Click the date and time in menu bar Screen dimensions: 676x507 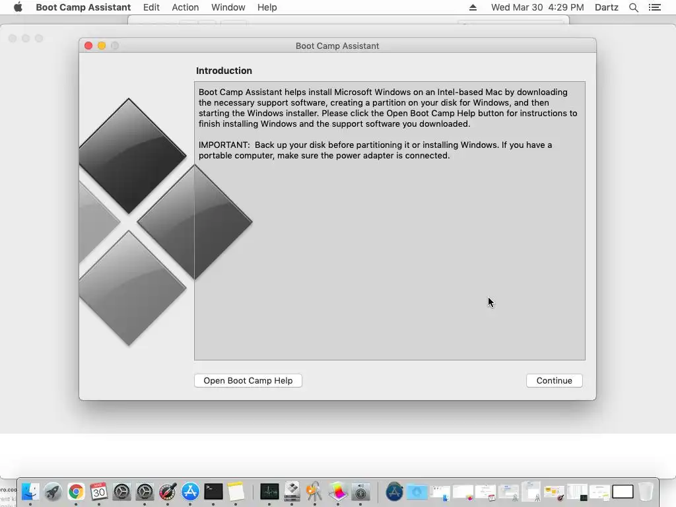[537, 7]
